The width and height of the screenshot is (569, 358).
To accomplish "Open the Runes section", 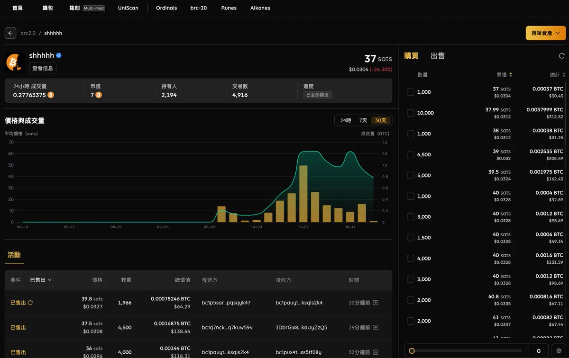I will (229, 8).
